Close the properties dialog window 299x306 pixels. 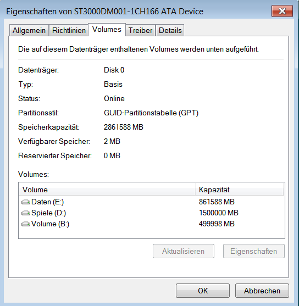pyautogui.click(x=282, y=11)
